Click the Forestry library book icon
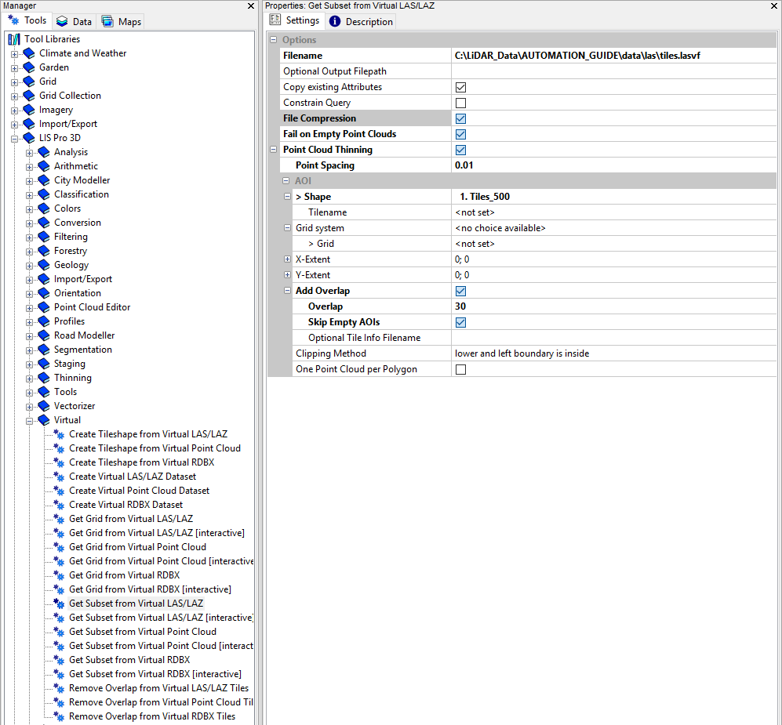The height and width of the screenshot is (725, 782). (x=44, y=251)
